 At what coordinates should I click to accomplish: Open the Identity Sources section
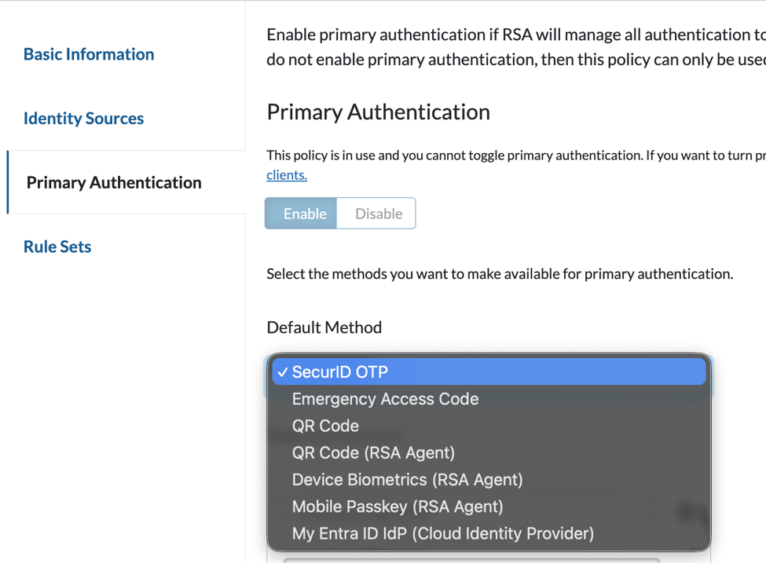(x=83, y=118)
